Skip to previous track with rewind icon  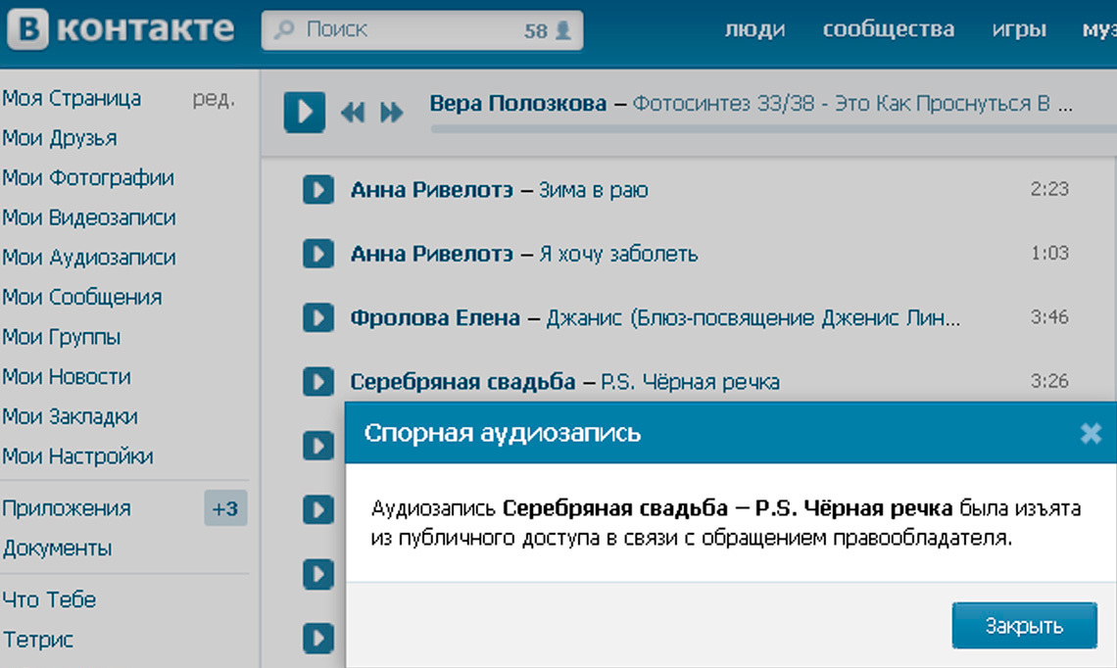(352, 113)
